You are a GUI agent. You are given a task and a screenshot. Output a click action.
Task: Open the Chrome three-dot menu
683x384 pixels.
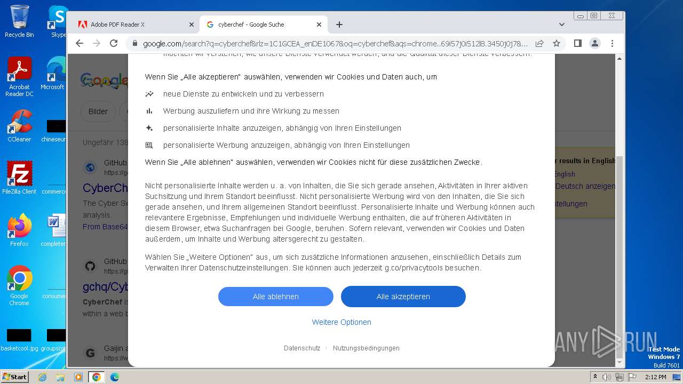(612, 43)
